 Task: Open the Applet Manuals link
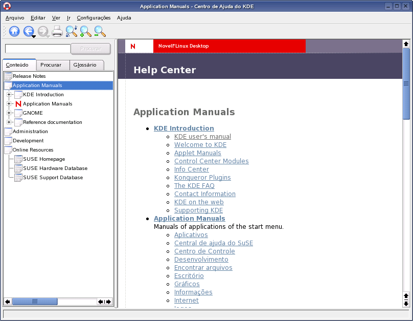[x=197, y=153]
